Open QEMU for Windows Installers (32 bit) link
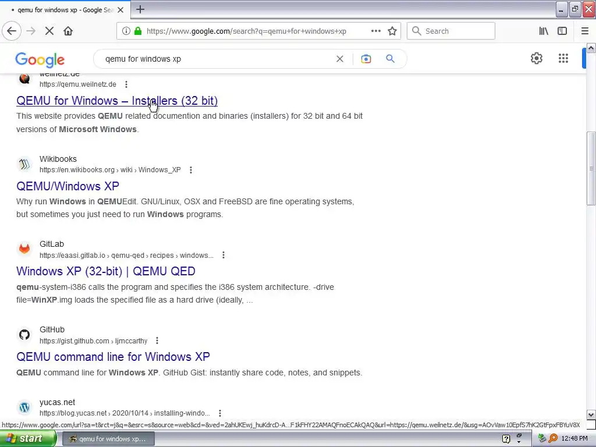The width and height of the screenshot is (596, 447). (x=117, y=101)
